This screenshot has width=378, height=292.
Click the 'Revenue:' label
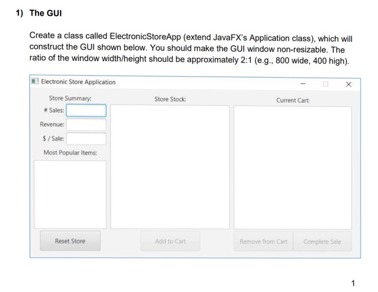click(52, 125)
